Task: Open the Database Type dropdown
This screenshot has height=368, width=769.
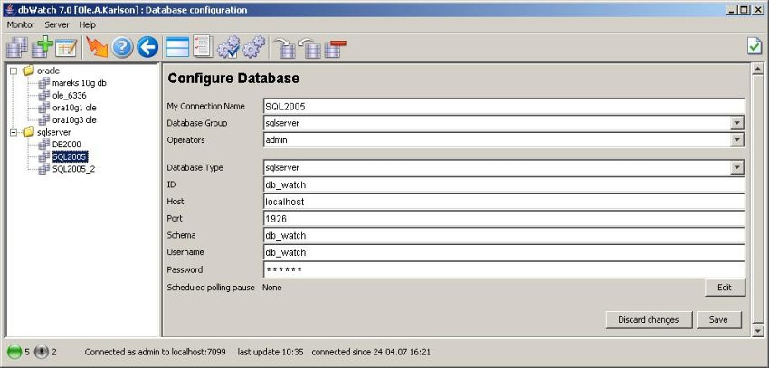Action: tap(736, 167)
